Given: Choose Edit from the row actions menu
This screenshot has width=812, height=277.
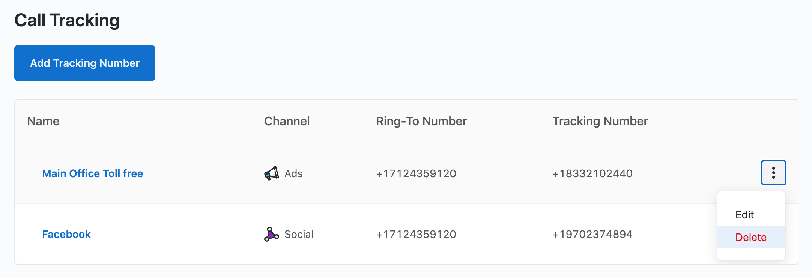Looking at the screenshot, I should [x=744, y=215].
